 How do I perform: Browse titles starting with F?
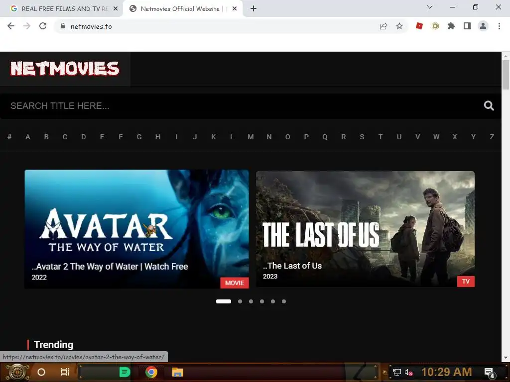click(x=121, y=137)
